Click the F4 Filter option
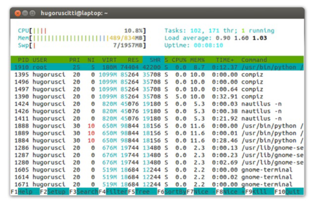Viewport: 316px width, 208px height. tap(113, 192)
